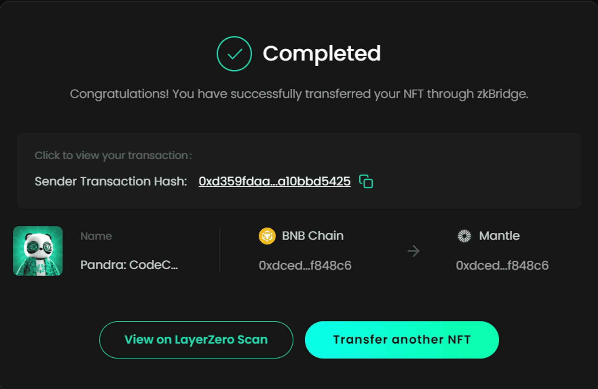Open the 0xd359fdaa...a10bbd5425 transaction link
Viewport: 598px width, 389px height.
pos(274,181)
